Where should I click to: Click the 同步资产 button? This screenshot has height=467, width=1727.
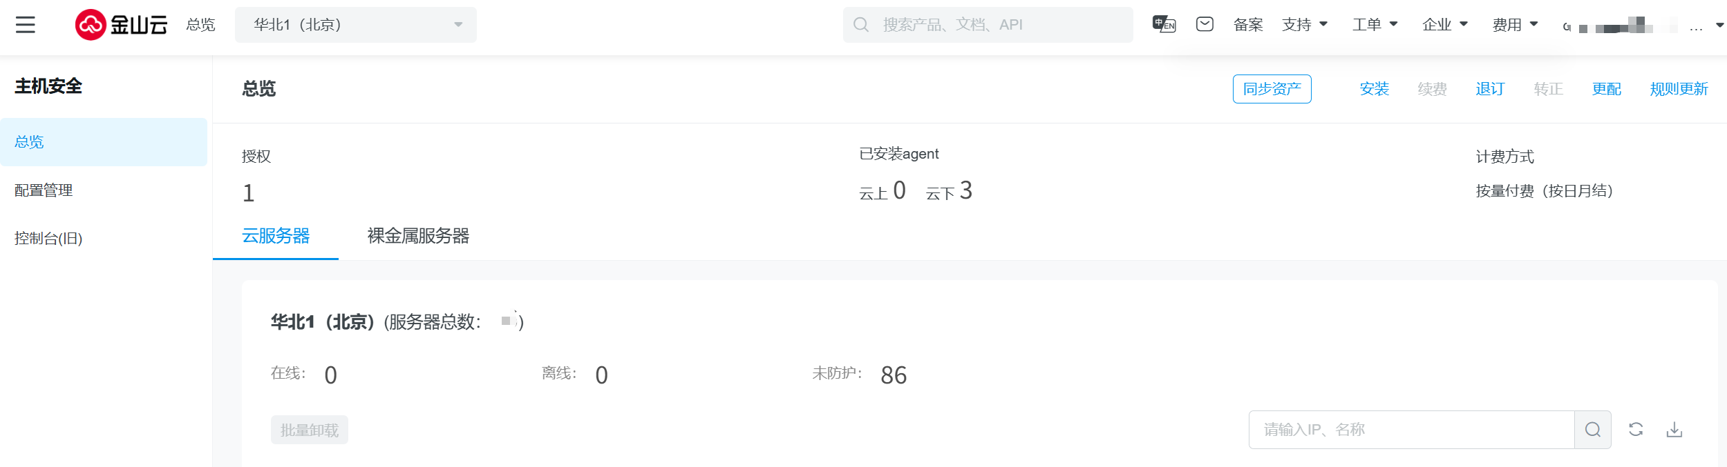1272,89
